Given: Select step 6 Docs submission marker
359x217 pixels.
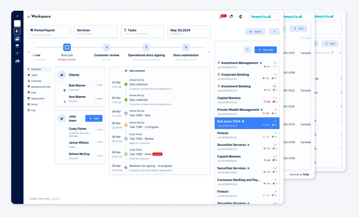Looking at the screenshot, I should tap(186, 47).
